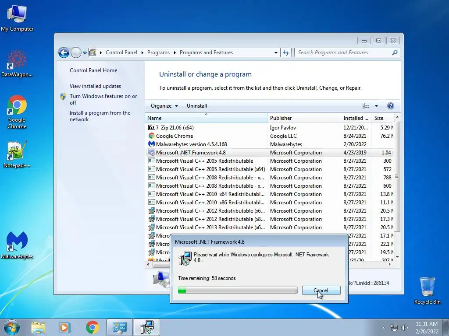Click the horizontal scrollbar right arrow
Viewport: 449px width, 336px height.
(x=389, y=265)
